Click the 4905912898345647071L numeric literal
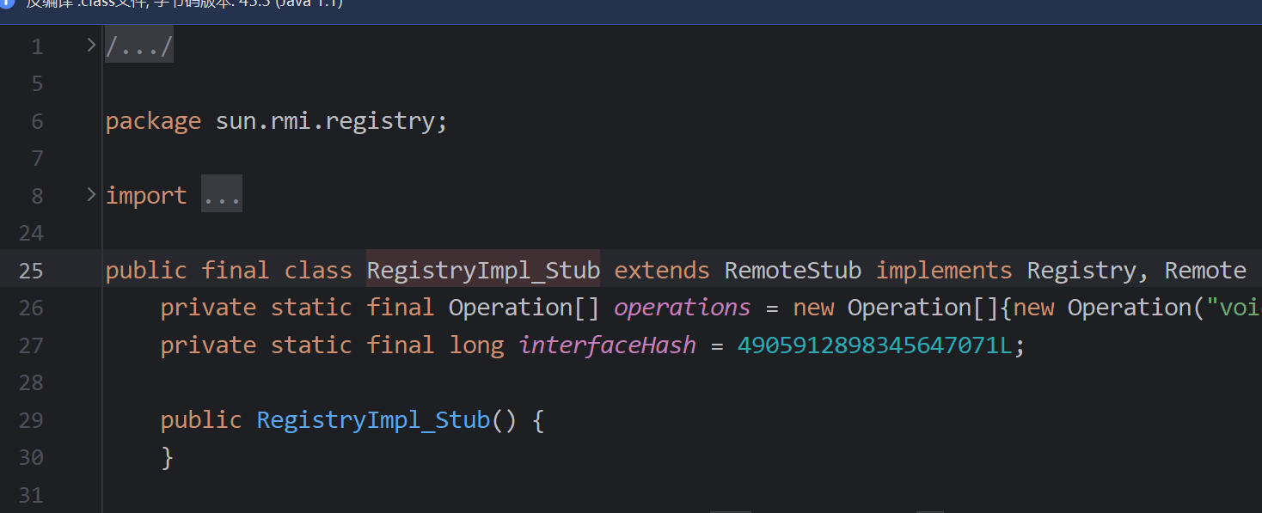Screen dimensions: 1262x513 tap(875, 345)
